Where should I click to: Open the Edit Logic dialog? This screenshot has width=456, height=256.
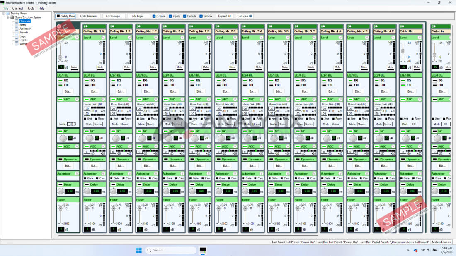tap(138, 16)
